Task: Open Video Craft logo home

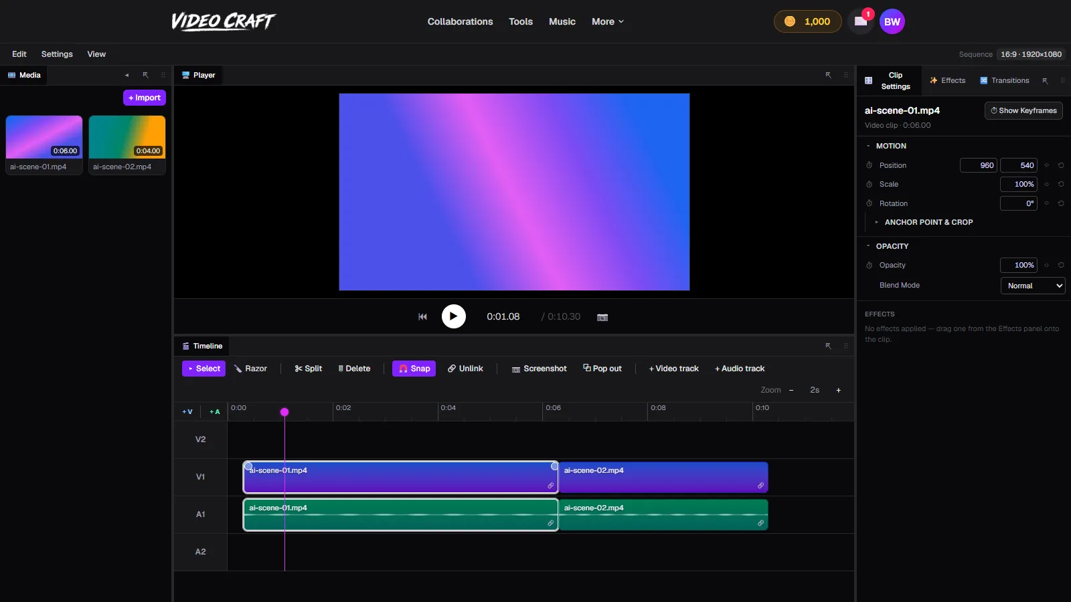Action: pyautogui.click(x=223, y=21)
